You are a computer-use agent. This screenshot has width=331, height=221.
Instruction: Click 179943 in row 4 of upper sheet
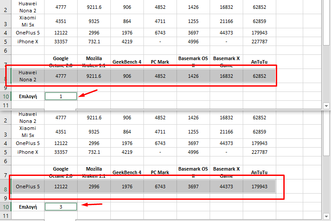click(x=260, y=33)
